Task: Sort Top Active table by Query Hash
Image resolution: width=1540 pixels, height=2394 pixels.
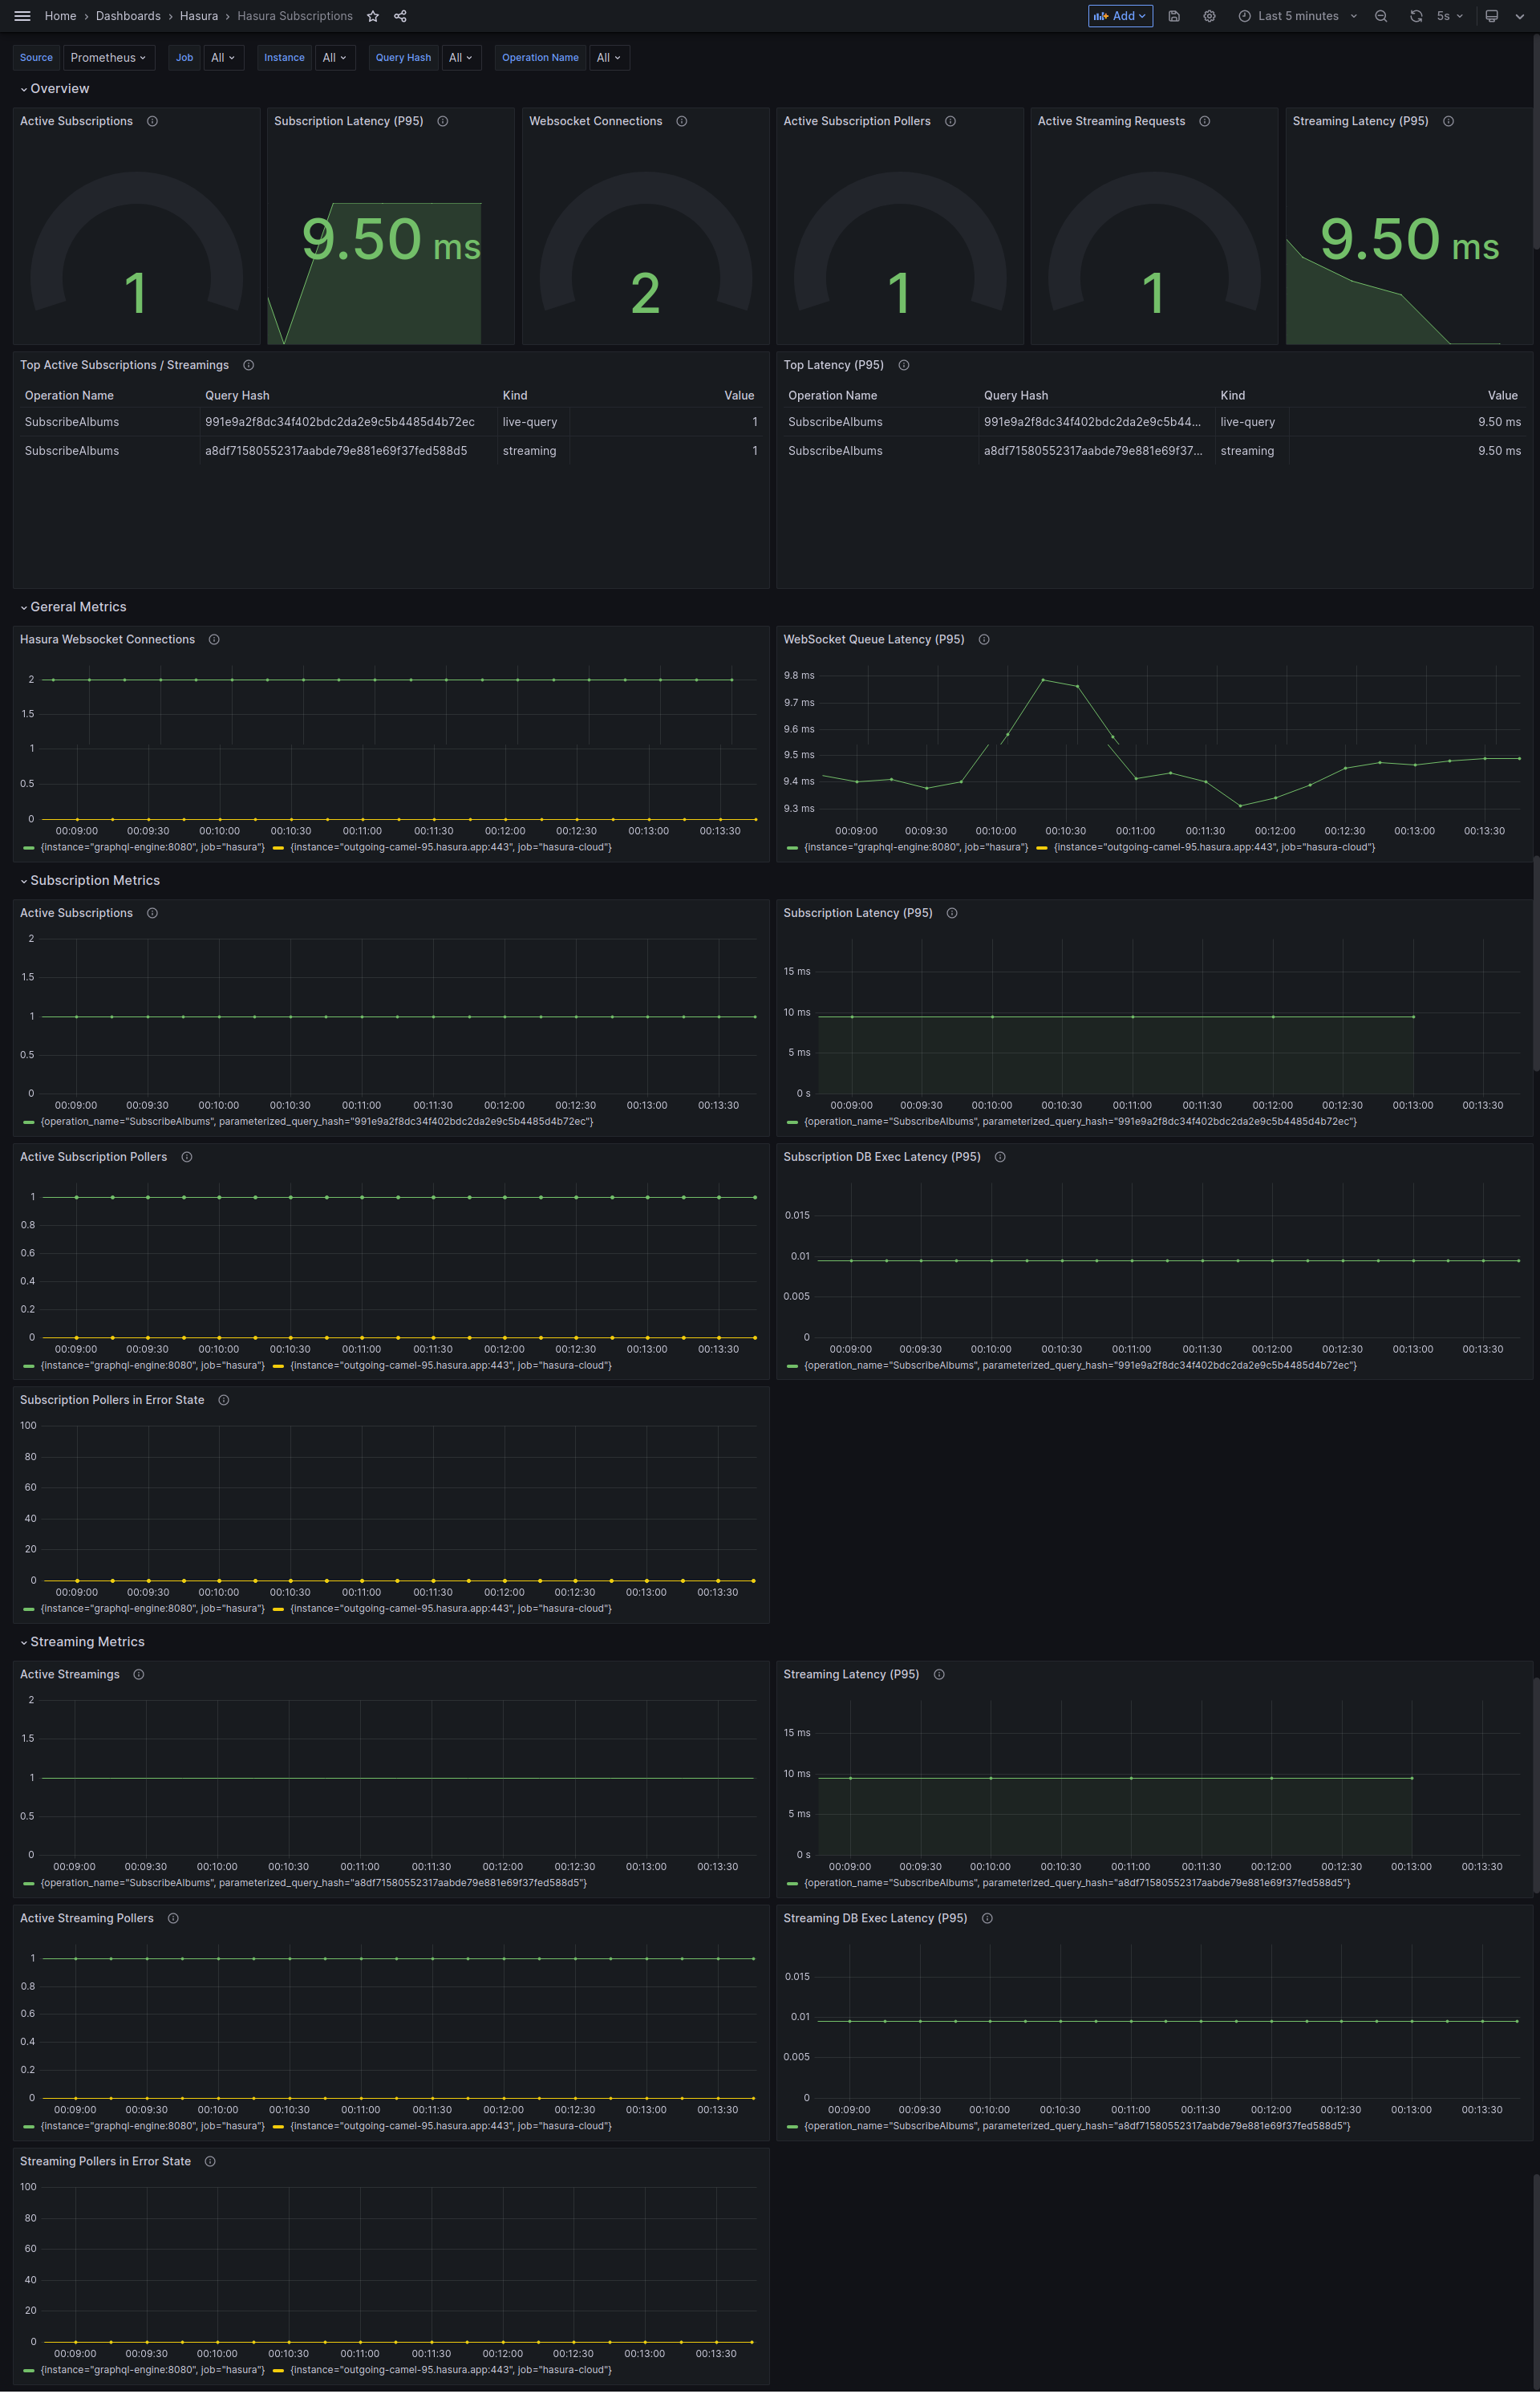Action: point(237,396)
